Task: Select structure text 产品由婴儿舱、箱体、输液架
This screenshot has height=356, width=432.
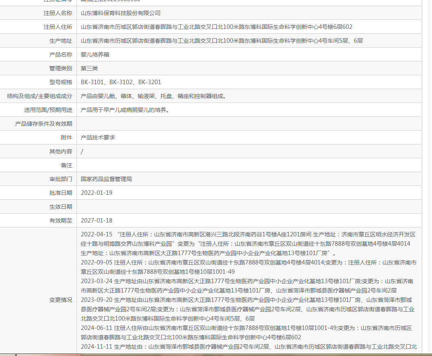Action: point(118,96)
